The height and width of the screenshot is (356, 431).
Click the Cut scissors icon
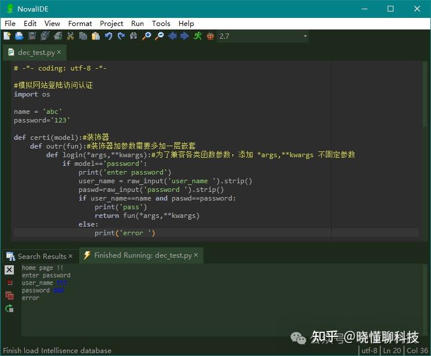click(x=70, y=36)
